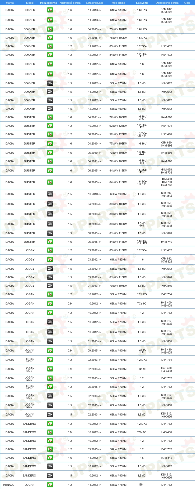This screenshot has width=195, height=489.
Task: Click body cell 1.6 SCe 115 LPG
Action: (x=142, y=242)
